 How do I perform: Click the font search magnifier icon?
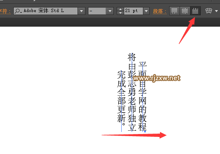point(18,11)
